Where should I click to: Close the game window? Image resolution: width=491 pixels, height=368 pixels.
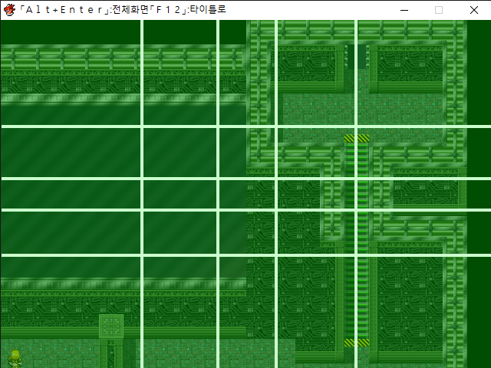click(x=474, y=10)
